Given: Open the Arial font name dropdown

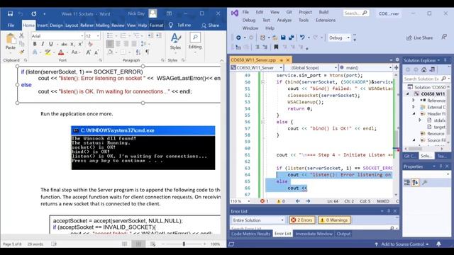Looking at the screenshot, I should 82,36.
